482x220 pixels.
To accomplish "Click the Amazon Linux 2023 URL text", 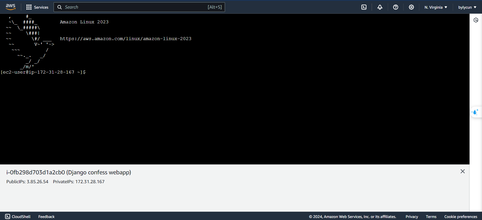I will click(125, 39).
